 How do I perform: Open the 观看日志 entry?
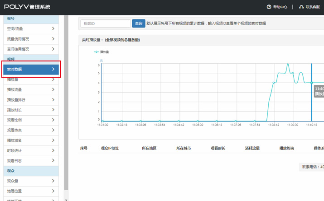tap(30, 161)
